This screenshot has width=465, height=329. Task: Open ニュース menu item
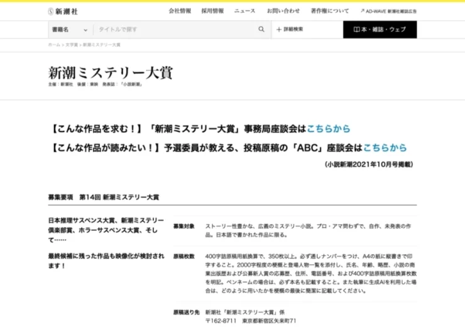pyautogui.click(x=244, y=11)
